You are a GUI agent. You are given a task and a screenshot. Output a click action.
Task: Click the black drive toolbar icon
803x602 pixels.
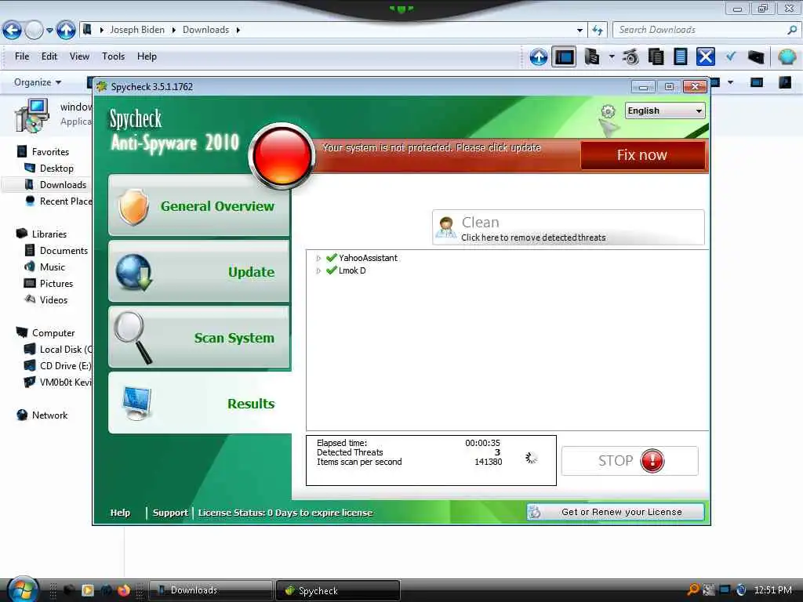(756, 56)
